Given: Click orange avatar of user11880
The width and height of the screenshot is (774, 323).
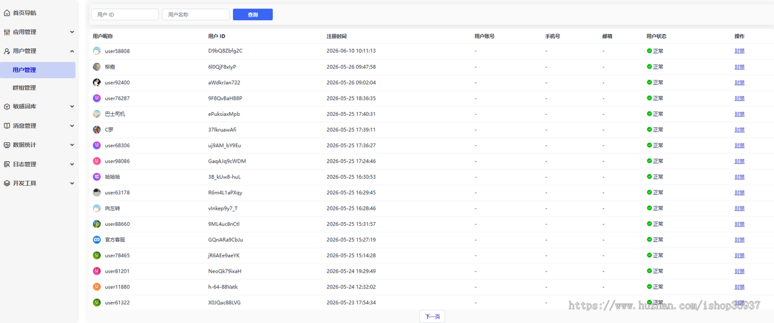Looking at the screenshot, I should tap(97, 287).
